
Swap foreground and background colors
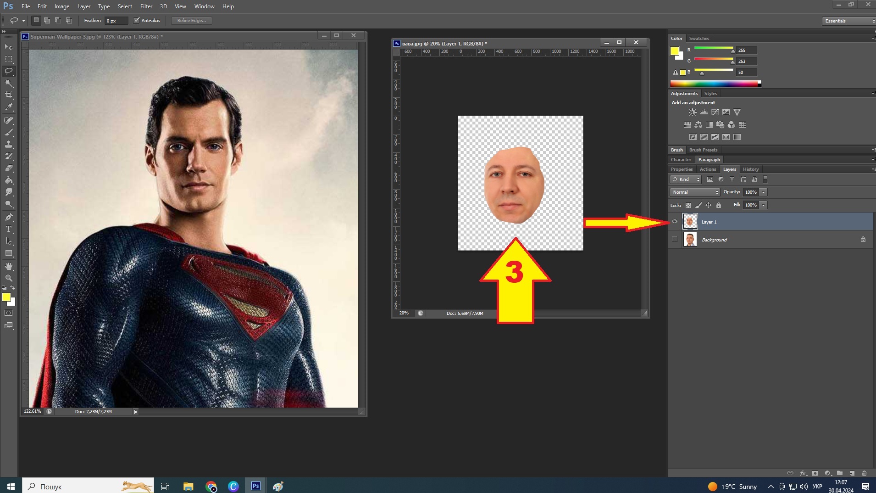coord(13,288)
